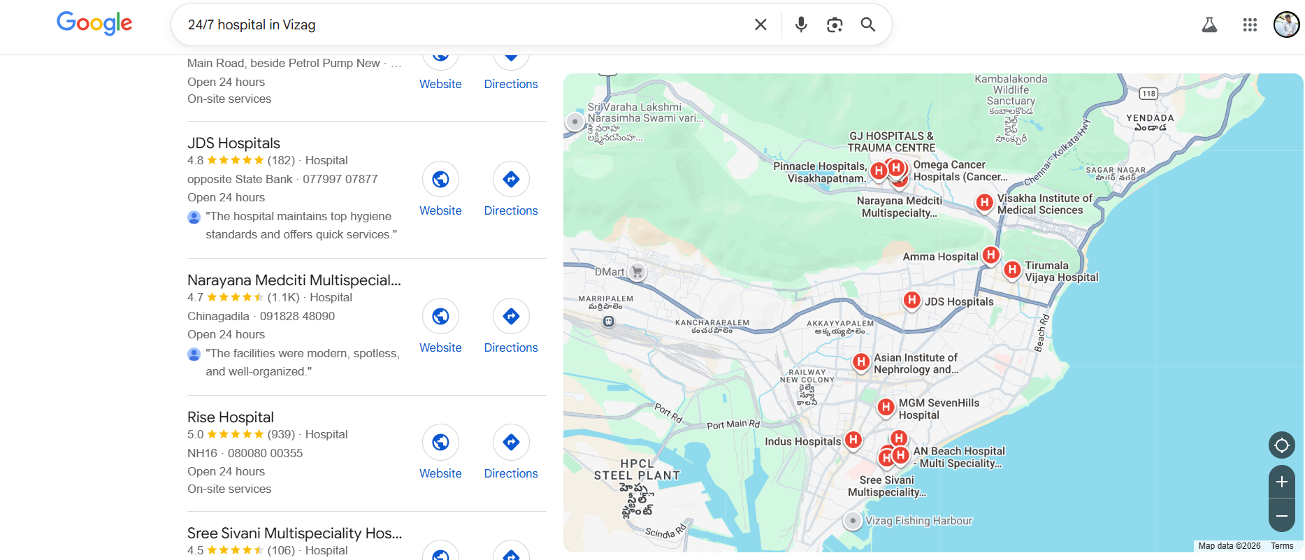The image size is (1305, 560).
Task: Click the AN Beach Hospital map label
Action: point(959,457)
